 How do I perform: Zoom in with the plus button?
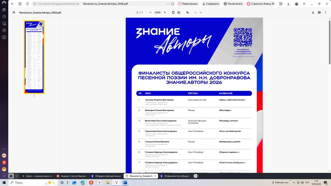[165, 12]
